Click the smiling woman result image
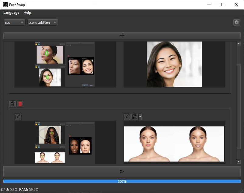The image size is (244, 193). [x=174, y=64]
